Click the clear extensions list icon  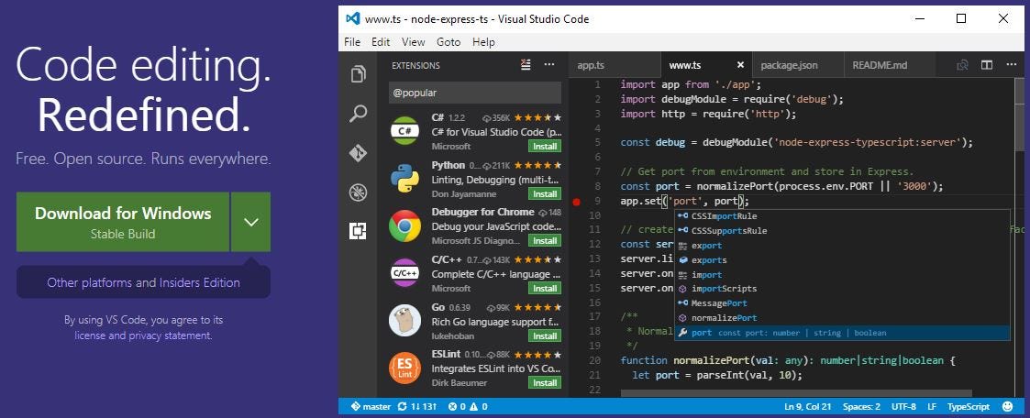pos(526,65)
